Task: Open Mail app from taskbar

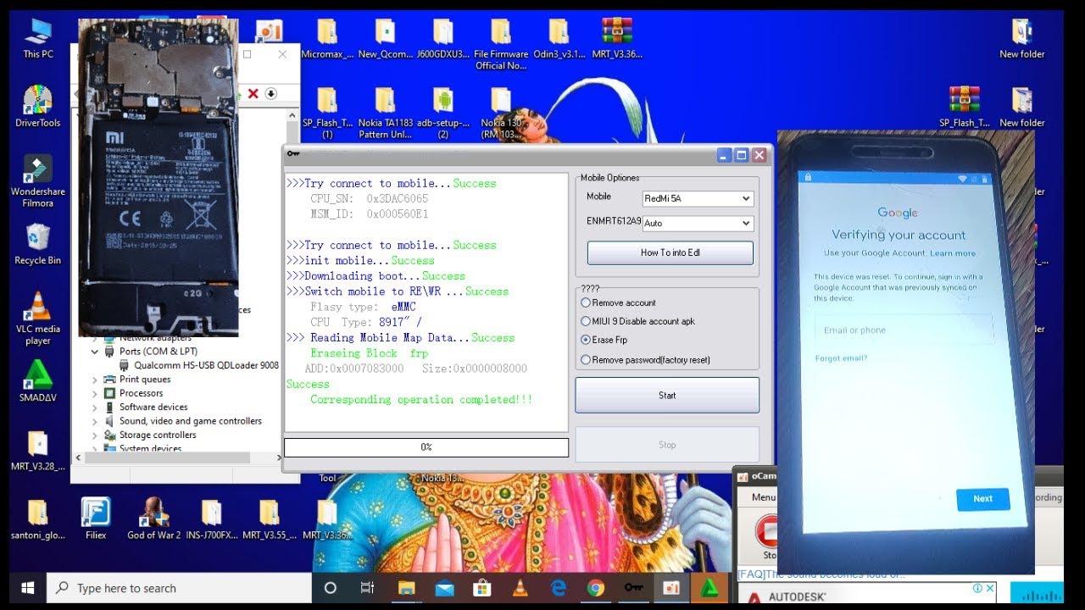Action: tap(444, 588)
